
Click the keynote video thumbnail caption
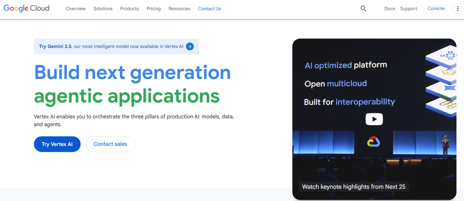(x=354, y=187)
